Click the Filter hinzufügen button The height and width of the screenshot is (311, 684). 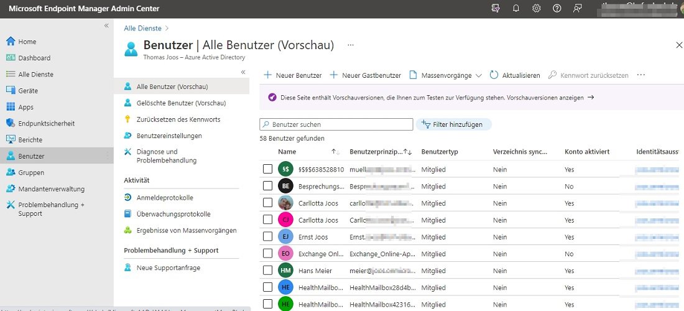point(453,124)
